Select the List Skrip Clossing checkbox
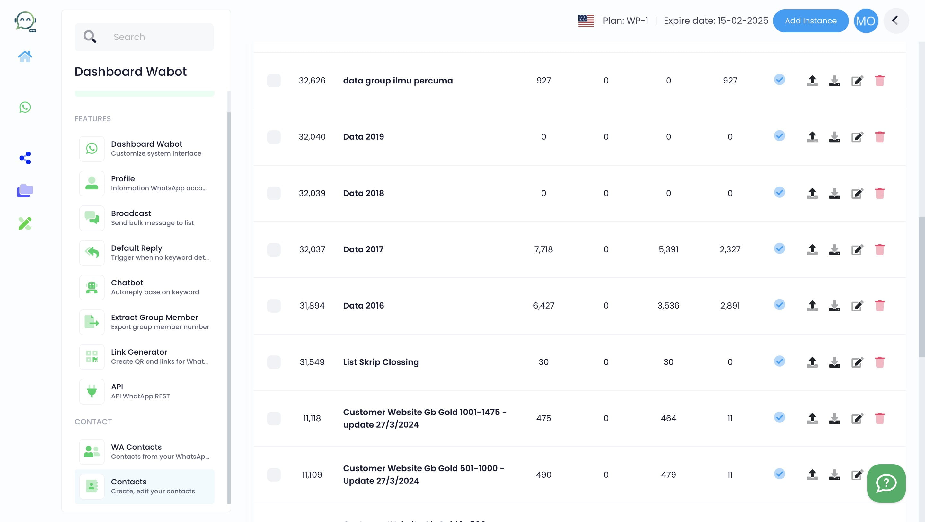The image size is (925, 522). 274,362
